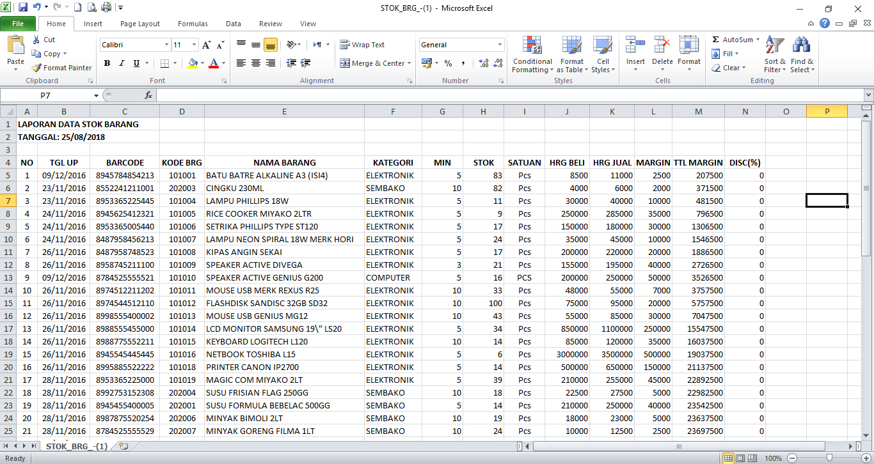Open the Format as Table gallery
The image size is (874, 464).
572,54
